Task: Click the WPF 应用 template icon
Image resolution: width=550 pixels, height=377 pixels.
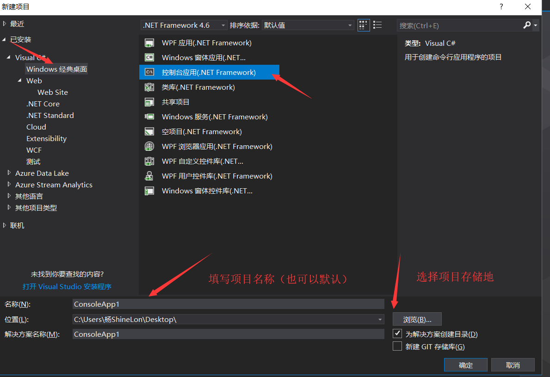Action: (x=149, y=43)
